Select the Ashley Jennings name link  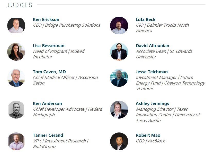pos(152,104)
